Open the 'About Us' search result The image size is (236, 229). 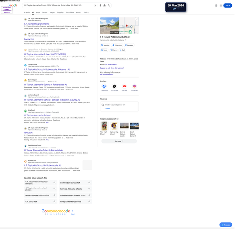[28, 133]
